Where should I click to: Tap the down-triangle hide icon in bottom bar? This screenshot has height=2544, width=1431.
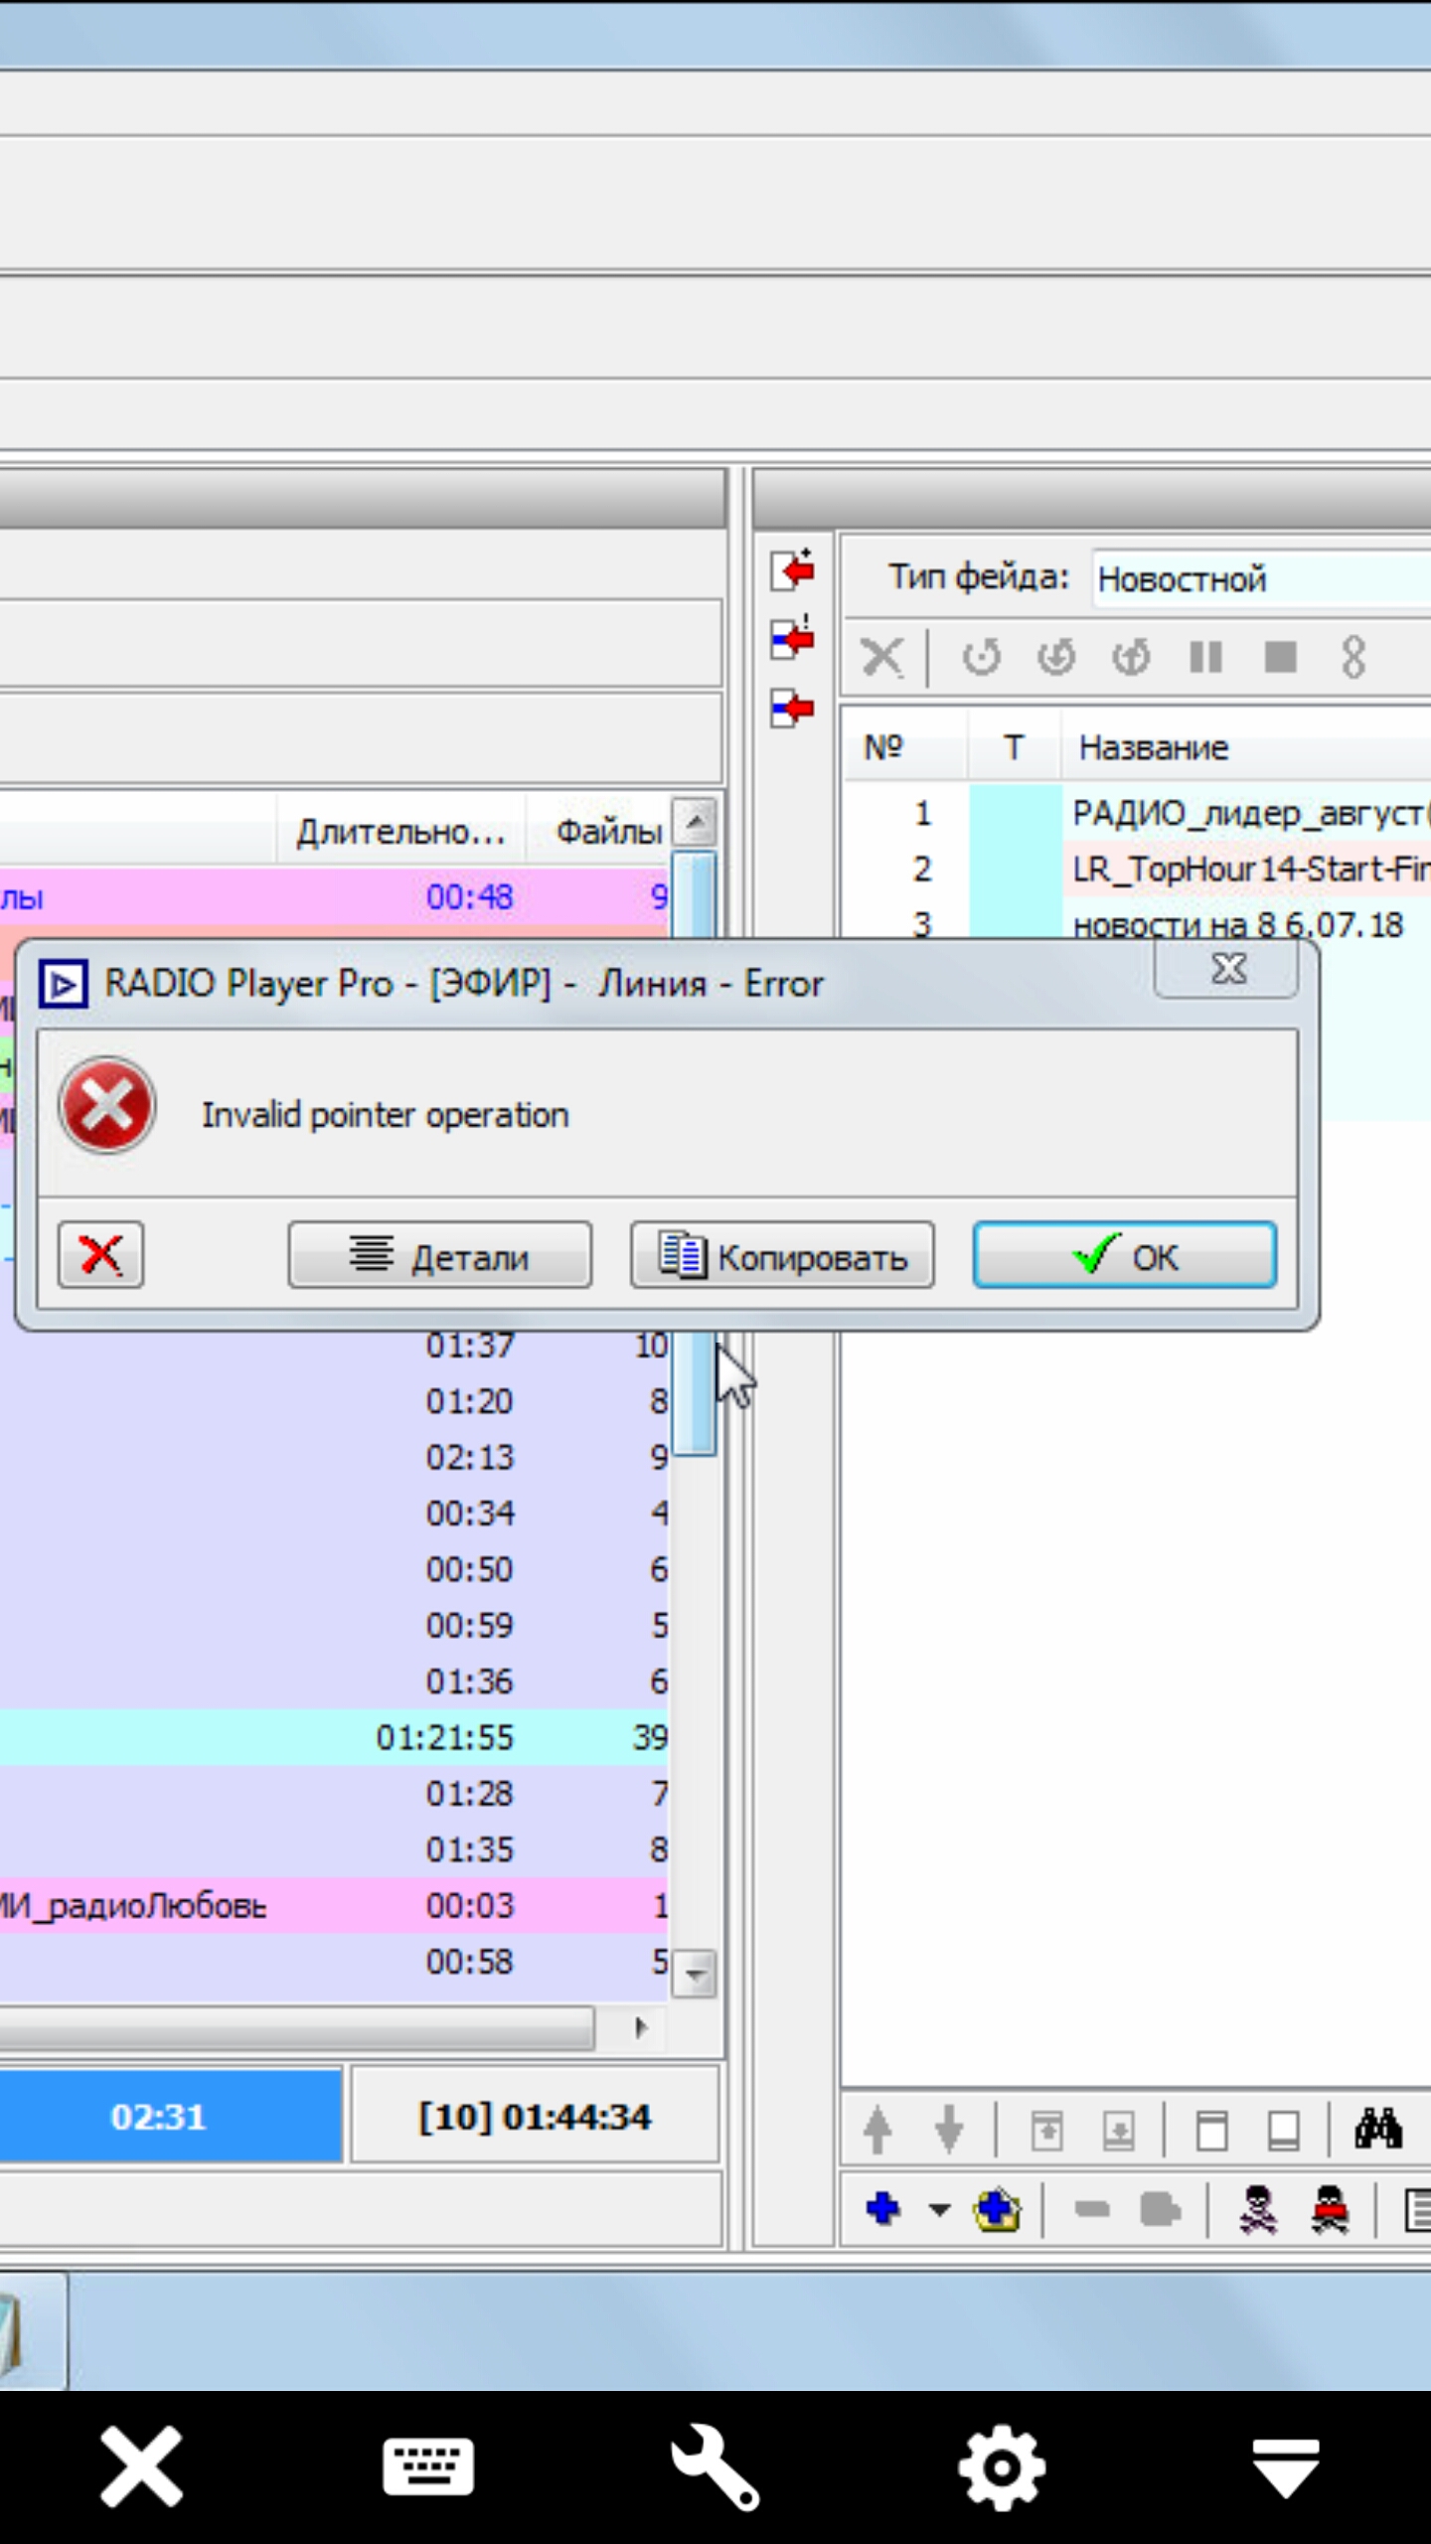[1287, 2466]
